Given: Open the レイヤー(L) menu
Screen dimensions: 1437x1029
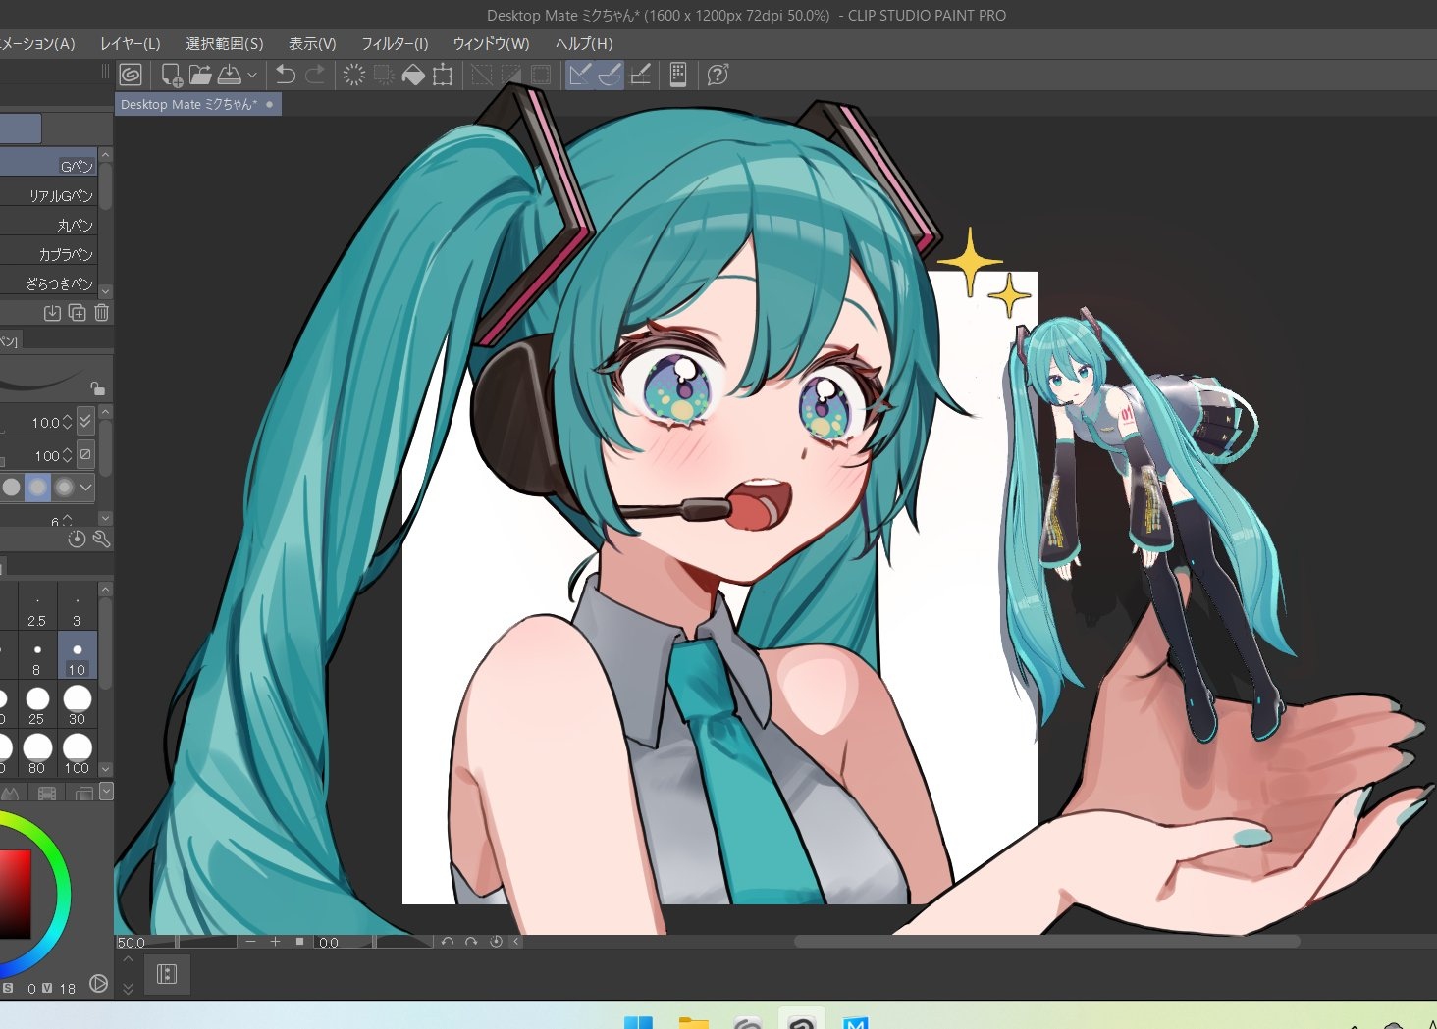Looking at the screenshot, I should point(130,43).
